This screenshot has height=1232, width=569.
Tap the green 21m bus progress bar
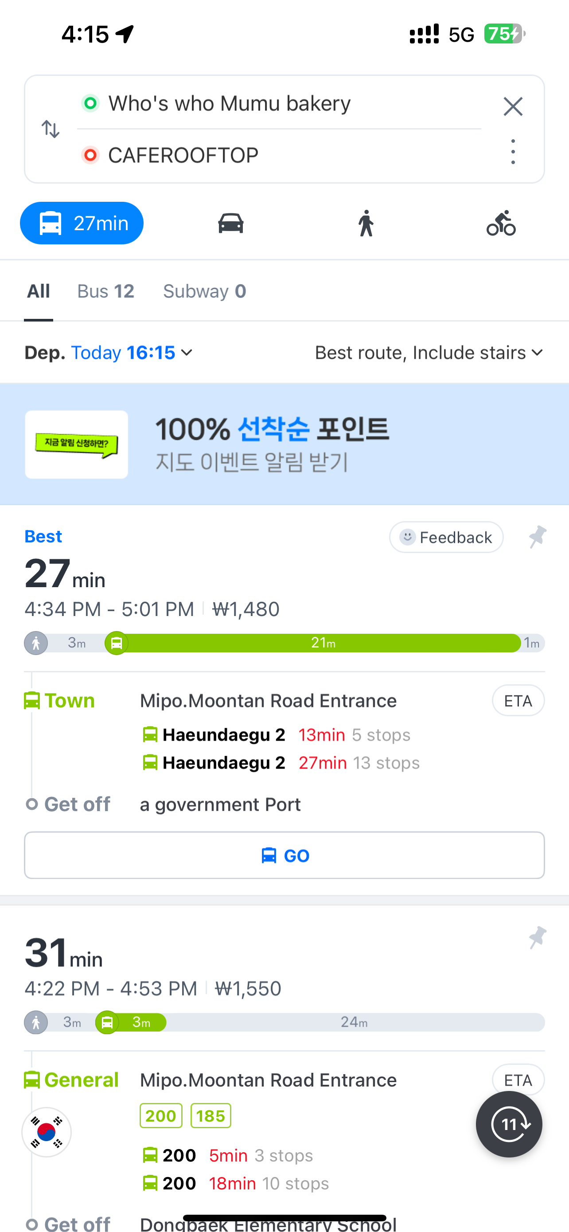click(x=323, y=643)
